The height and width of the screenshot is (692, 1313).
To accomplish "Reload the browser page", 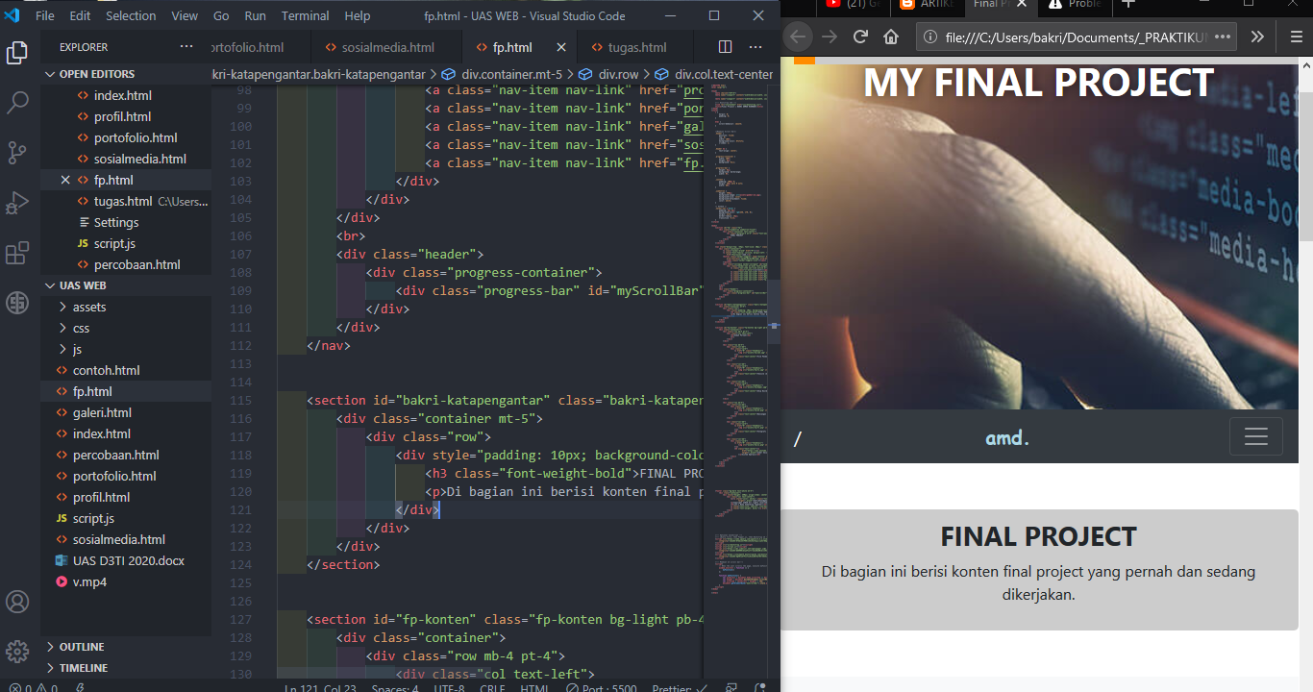I will pyautogui.click(x=860, y=37).
